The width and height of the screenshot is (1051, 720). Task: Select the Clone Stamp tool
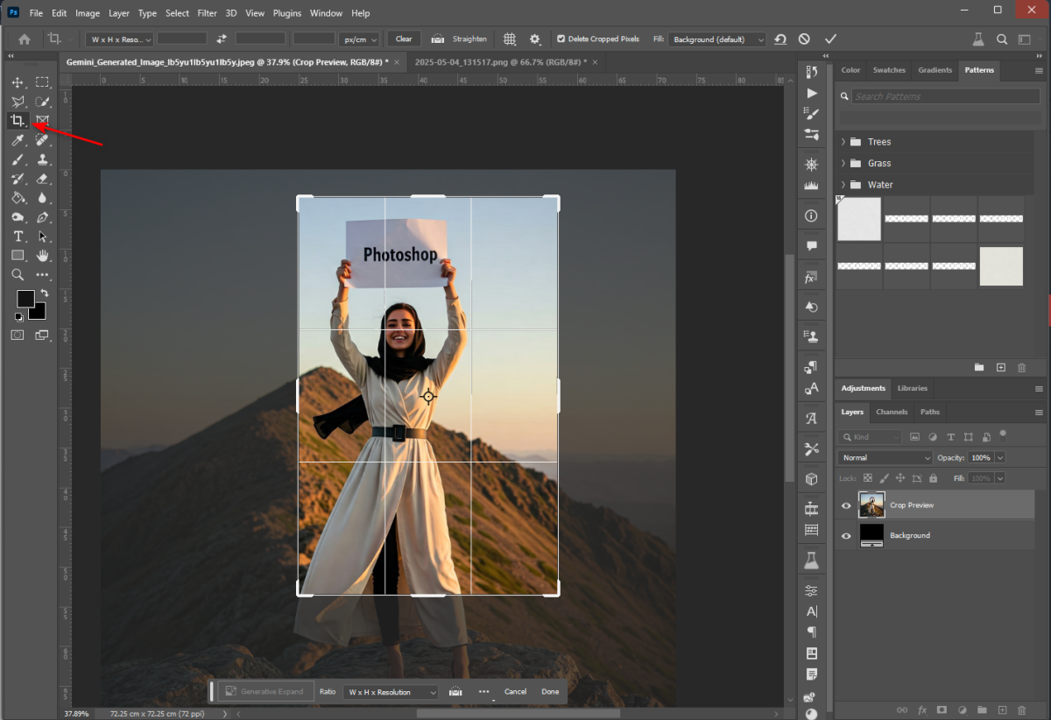tap(42, 159)
